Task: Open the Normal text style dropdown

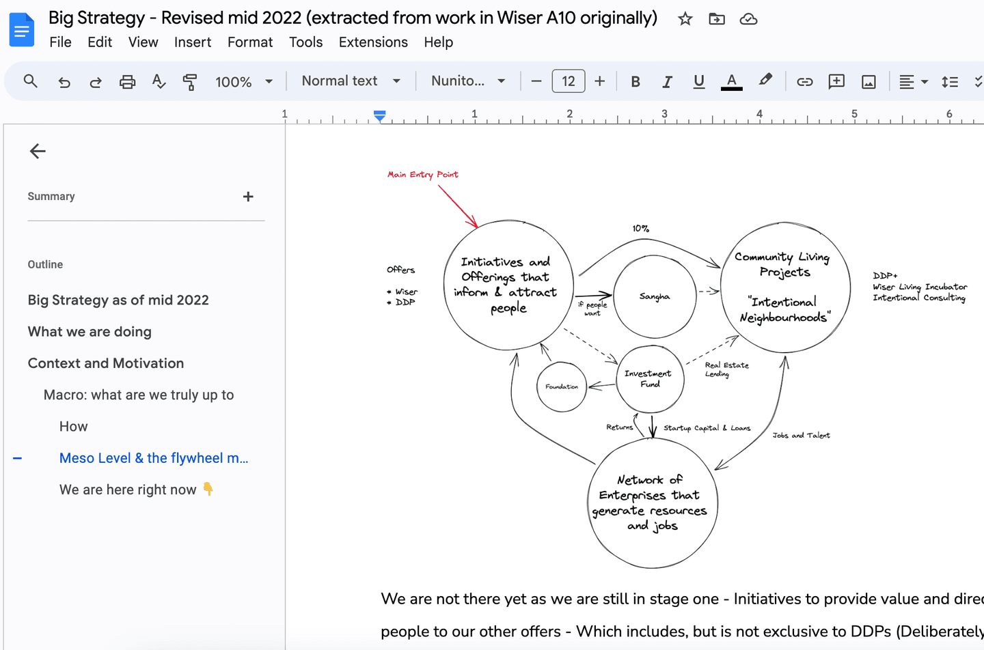Action: [350, 81]
